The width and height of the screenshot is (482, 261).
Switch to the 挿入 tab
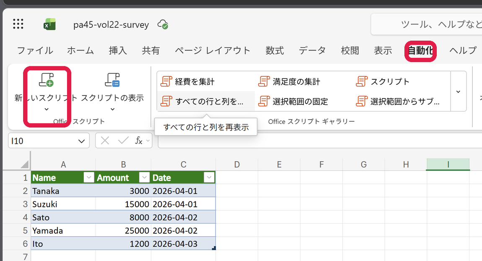118,50
